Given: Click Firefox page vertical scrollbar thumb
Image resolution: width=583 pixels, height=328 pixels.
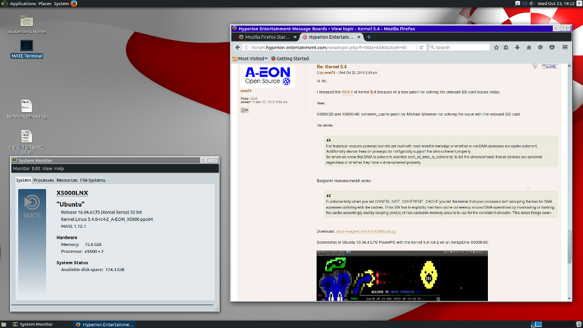Looking at the screenshot, I should (x=569, y=247).
